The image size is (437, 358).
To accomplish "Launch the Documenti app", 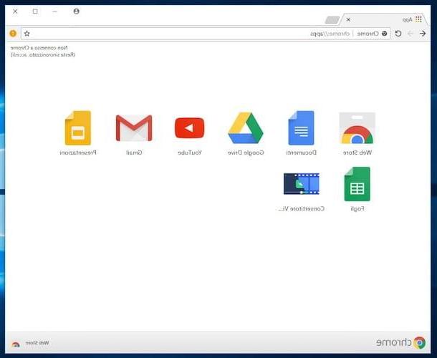I will 302,128.
